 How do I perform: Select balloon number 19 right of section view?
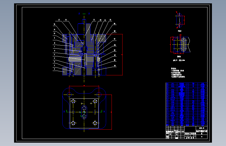115,24
